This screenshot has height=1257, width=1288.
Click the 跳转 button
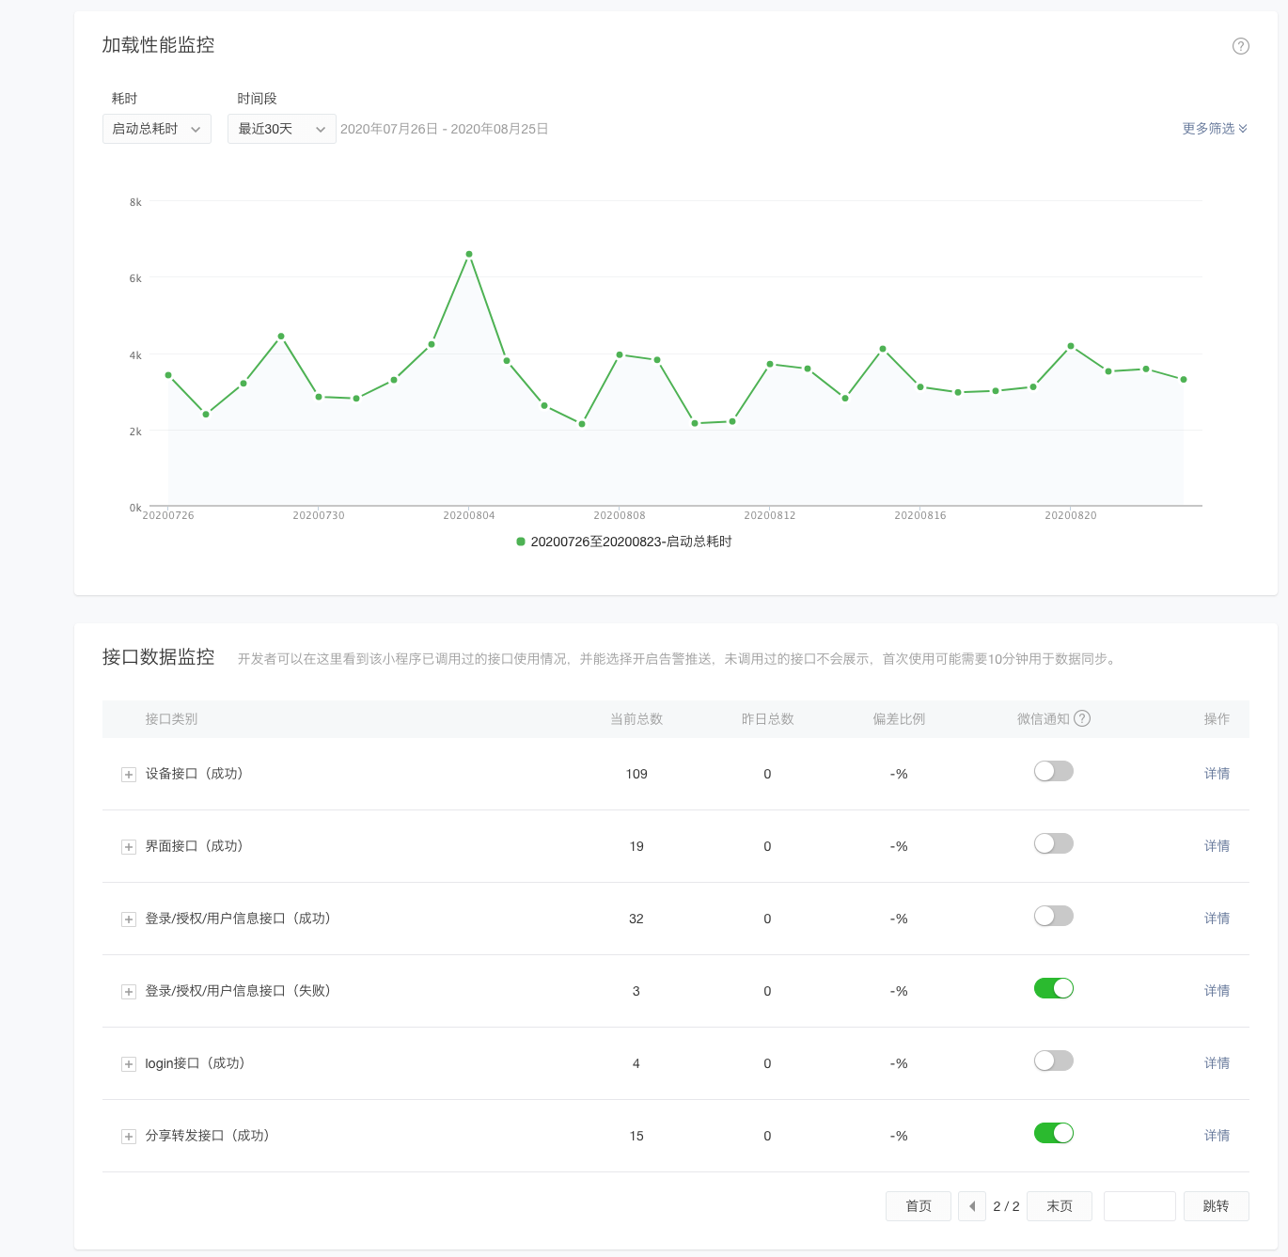(x=1216, y=1206)
